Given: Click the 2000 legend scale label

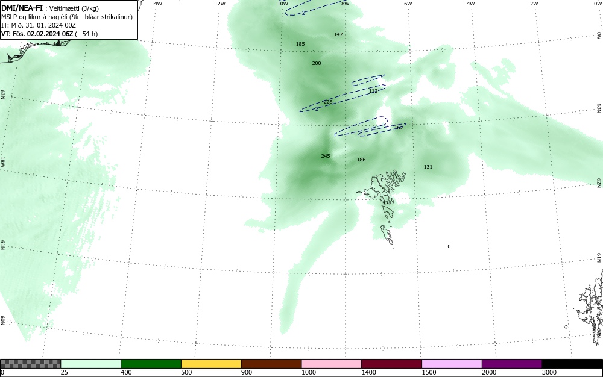Looking at the screenshot, I should (489, 372).
